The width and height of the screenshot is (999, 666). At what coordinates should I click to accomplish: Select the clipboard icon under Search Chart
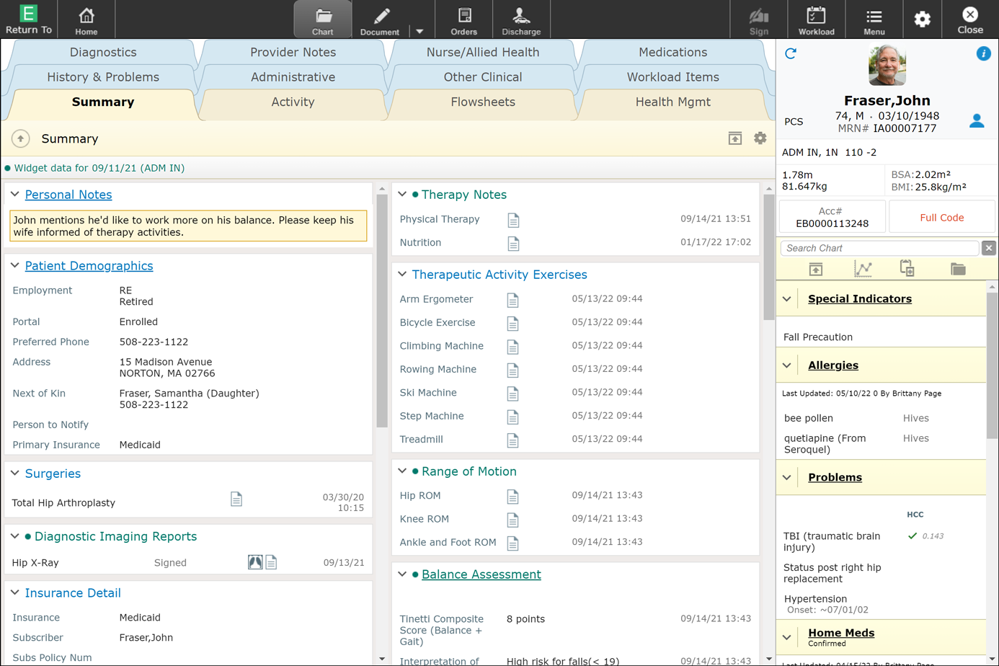point(907,267)
